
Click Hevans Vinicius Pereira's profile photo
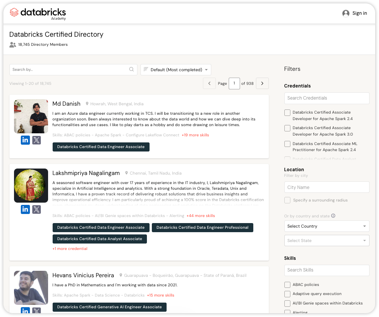[31, 288]
